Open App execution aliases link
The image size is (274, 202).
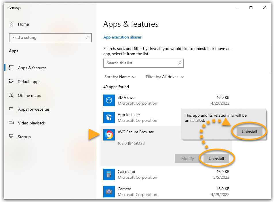(x=122, y=37)
